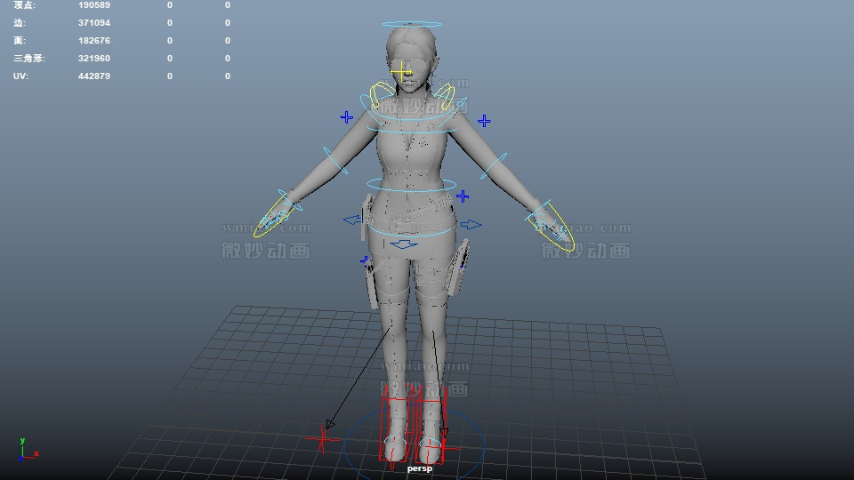
Task: Select the red foot box control on screen-right foot
Action: coord(431,428)
